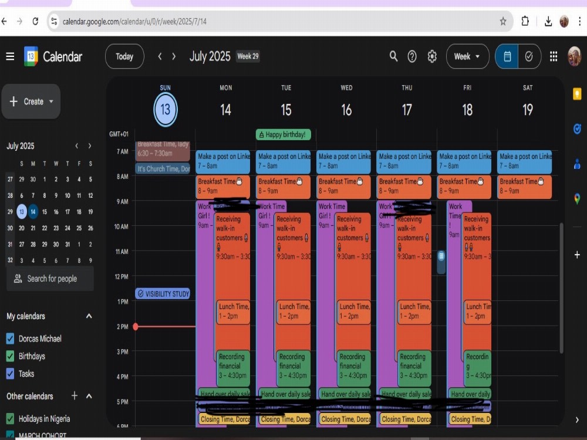The width and height of the screenshot is (587, 440).
Task: Click the calendar grid vertical scrollbar
Action: (x=562, y=288)
